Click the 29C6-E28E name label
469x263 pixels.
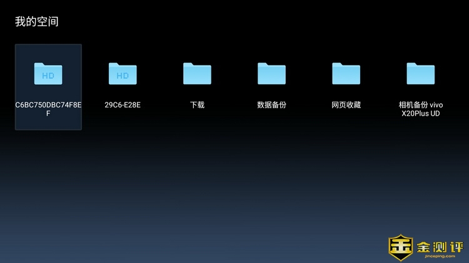click(x=123, y=105)
